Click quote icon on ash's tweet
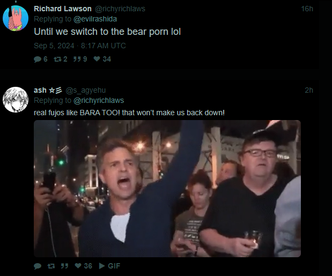The height and width of the screenshot is (276, 332). point(64,266)
